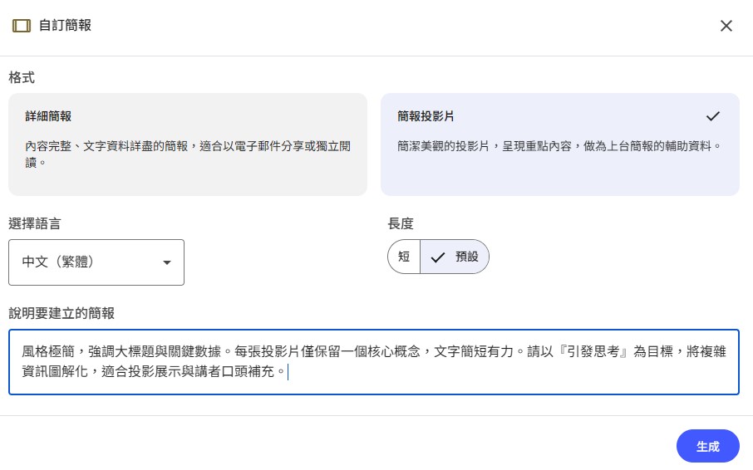Click the check icon inside 預設 option

pyautogui.click(x=438, y=257)
